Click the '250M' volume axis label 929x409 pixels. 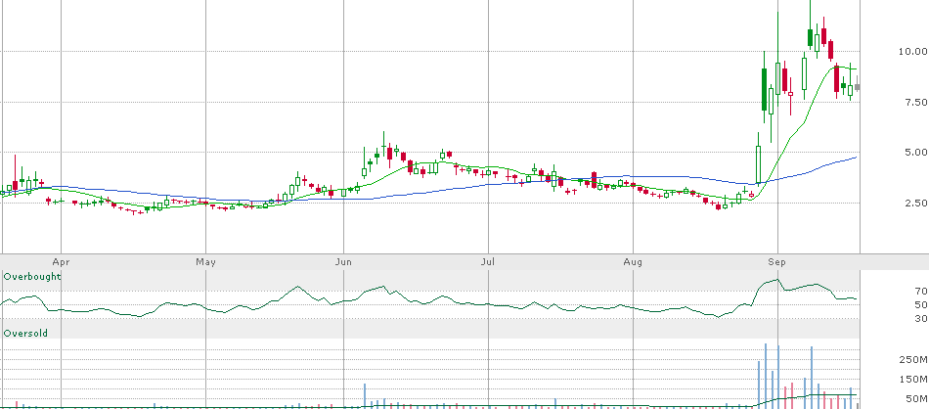(x=915, y=360)
